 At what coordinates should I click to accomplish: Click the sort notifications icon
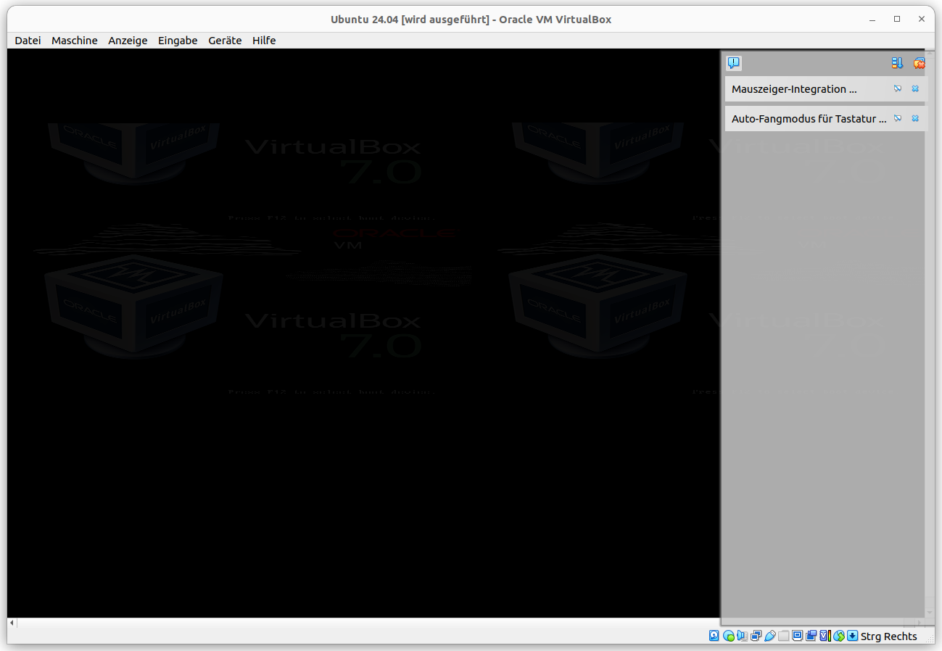(897, 63)
